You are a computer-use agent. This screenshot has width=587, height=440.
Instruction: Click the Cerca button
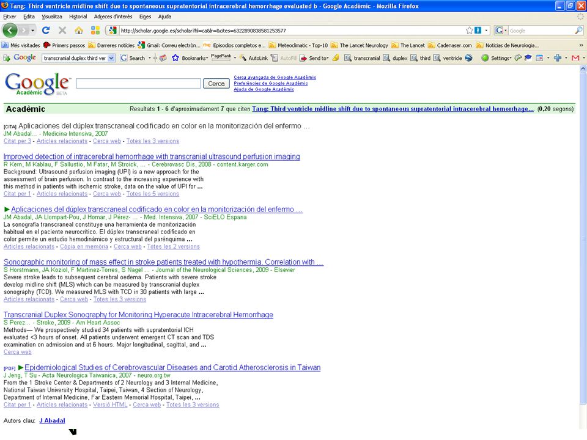[216, 84]
